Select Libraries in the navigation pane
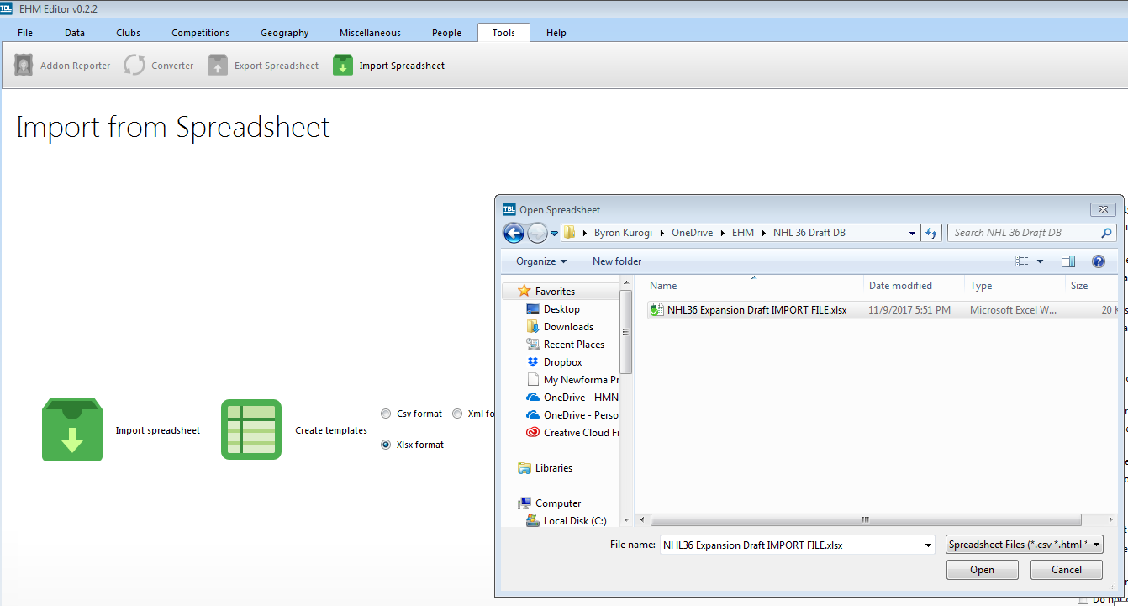Image resolution: width=1128 pixels, height=606 pixels. [553, 468]
